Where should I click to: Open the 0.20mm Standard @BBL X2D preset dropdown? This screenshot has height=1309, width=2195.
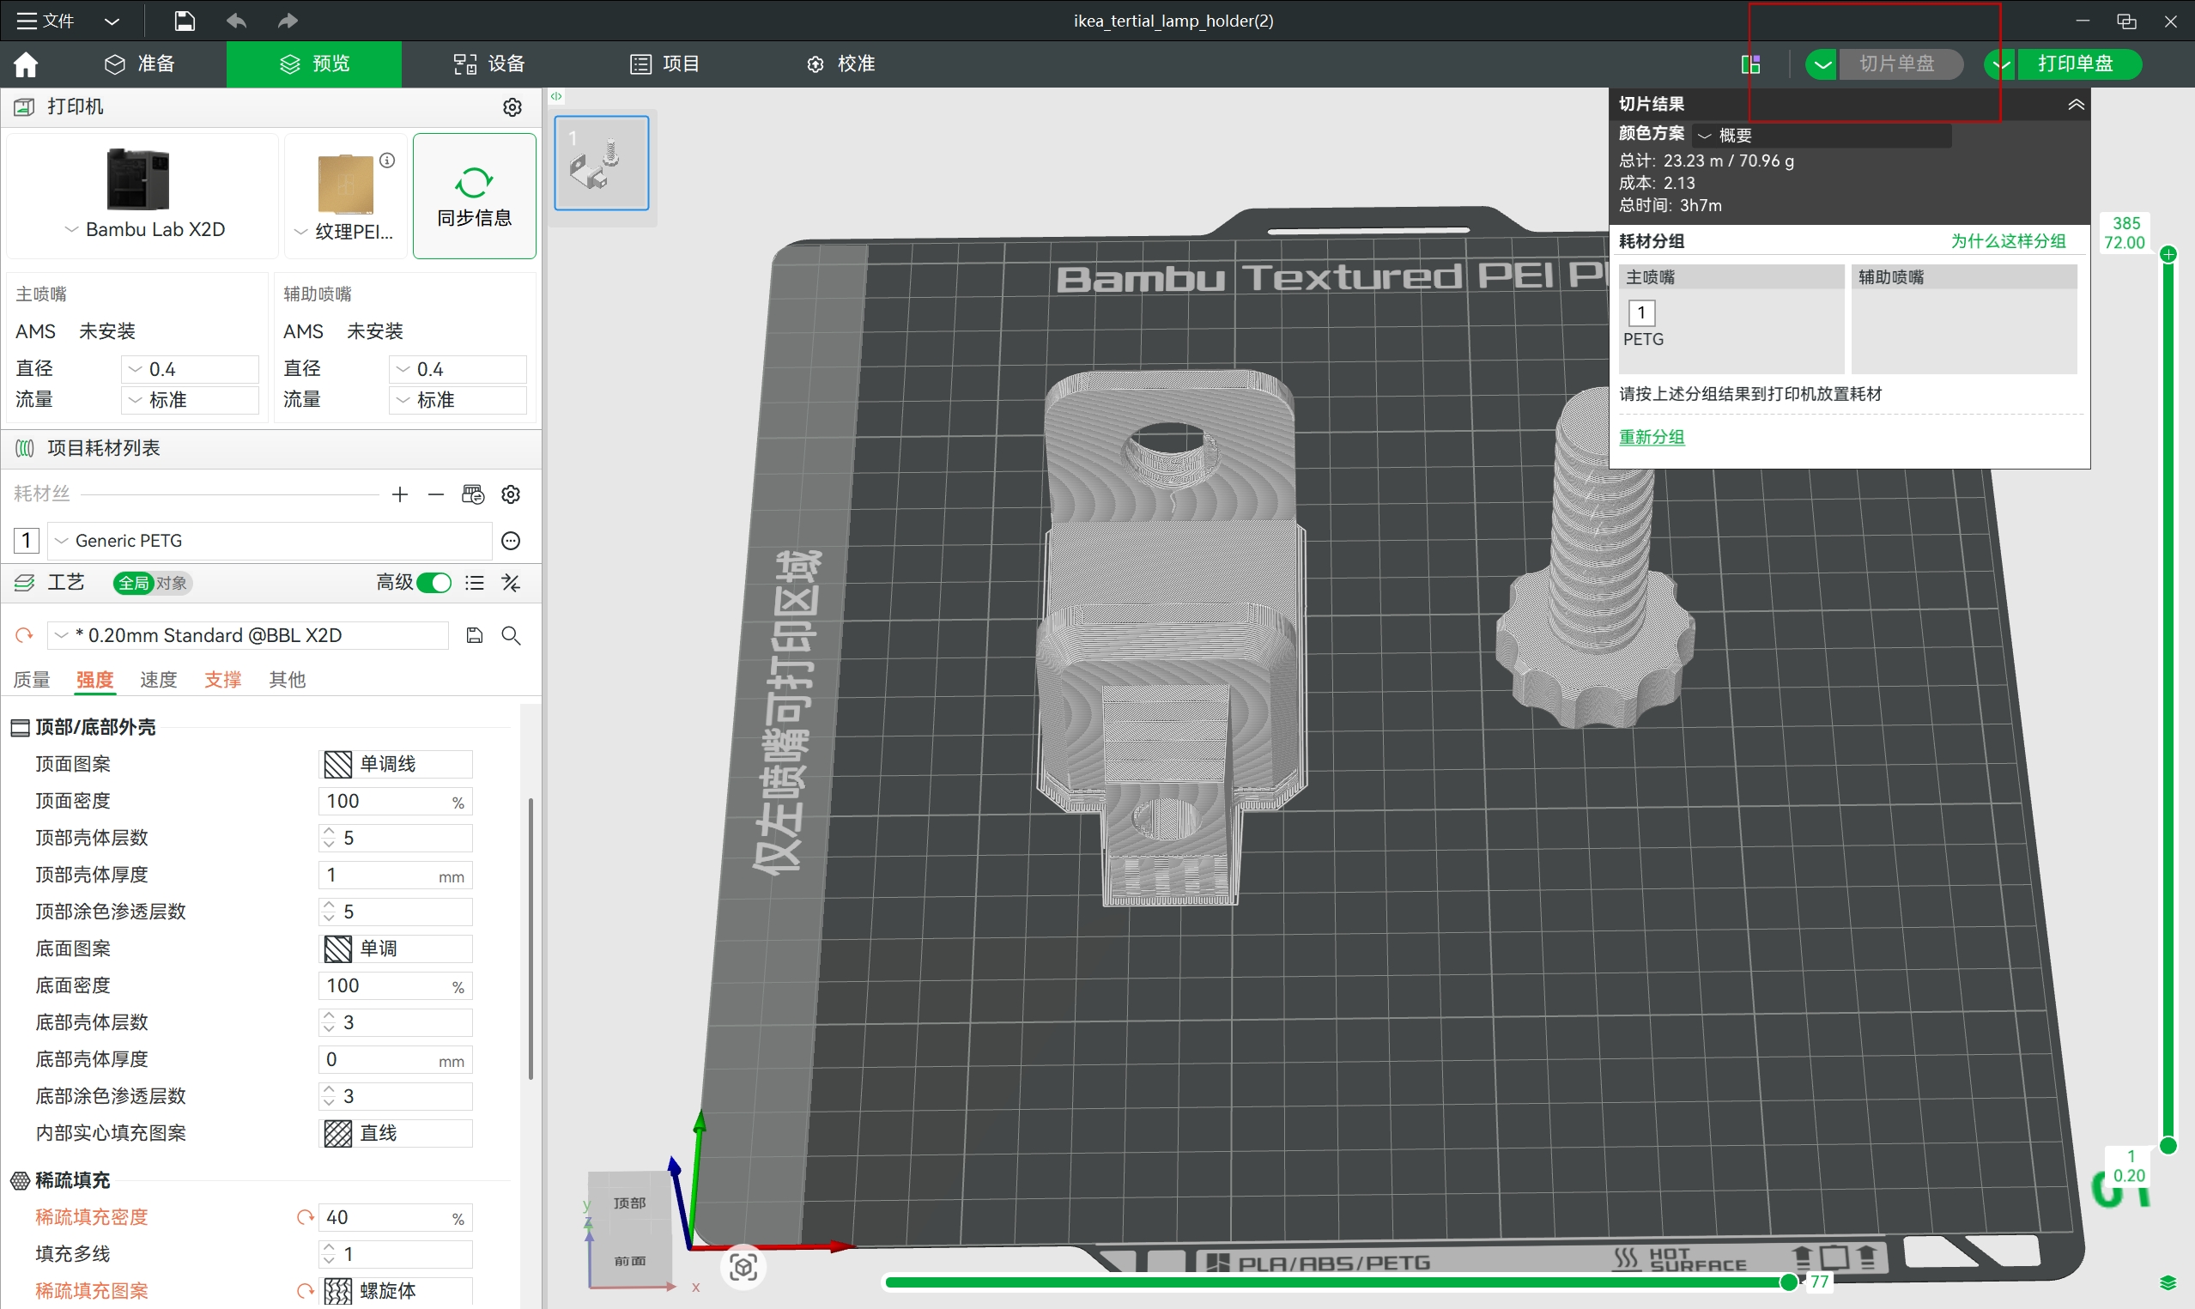pos(247,635)
